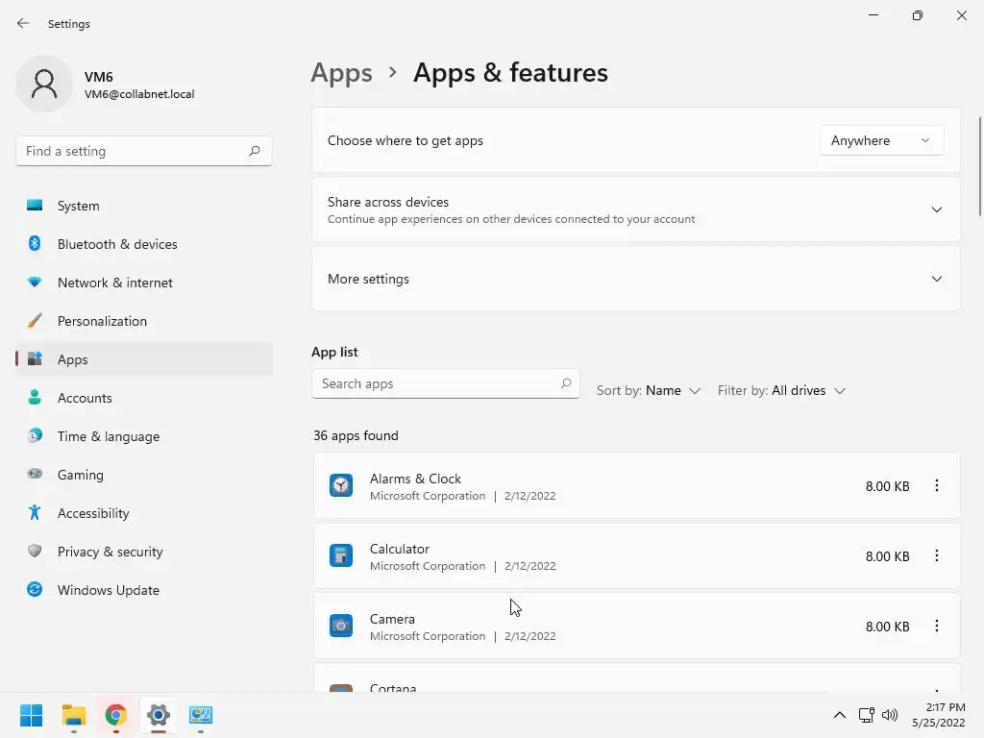Open Filter by All drives dropdown

coord(807,390)
